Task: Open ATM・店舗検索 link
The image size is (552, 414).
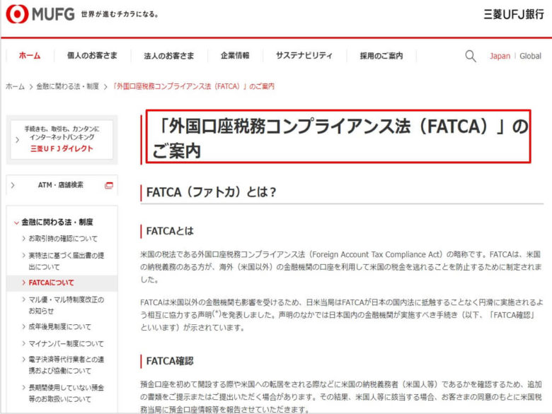Action: [61, 185]
